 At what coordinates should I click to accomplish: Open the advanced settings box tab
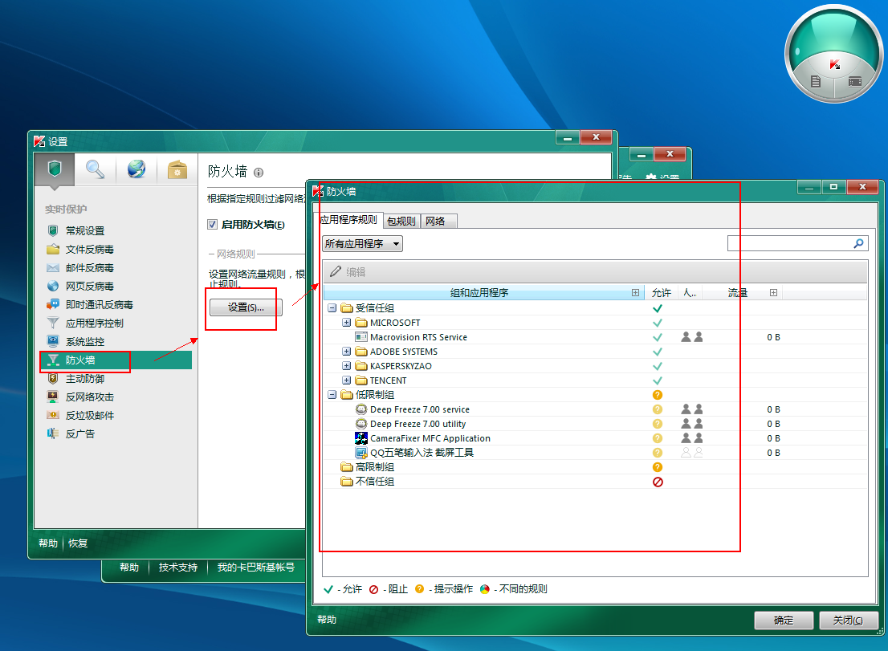[177, 169]
